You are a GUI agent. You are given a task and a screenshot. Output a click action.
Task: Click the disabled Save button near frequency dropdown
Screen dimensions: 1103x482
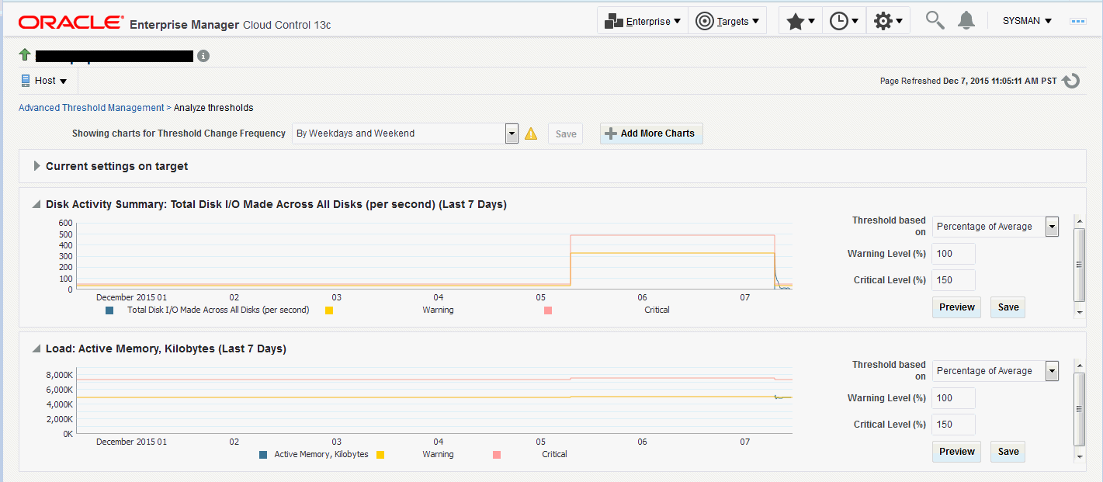(x=566, y=134)
